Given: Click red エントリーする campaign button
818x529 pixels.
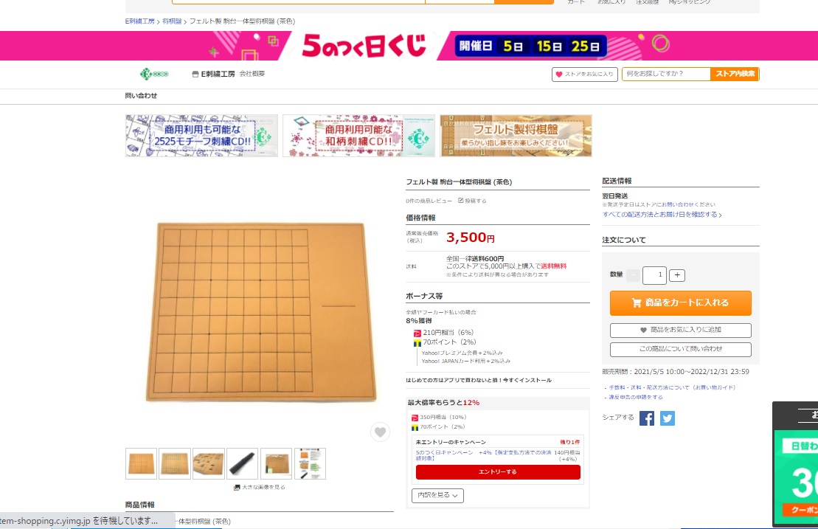Looking at the screenshot, I should coord(498,471).
